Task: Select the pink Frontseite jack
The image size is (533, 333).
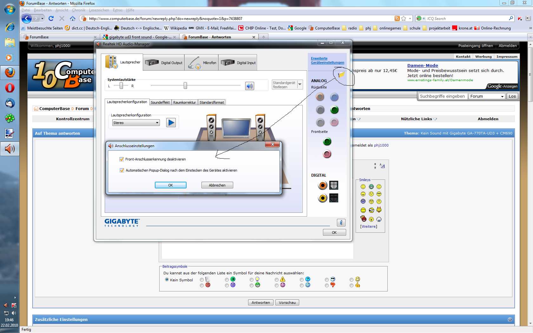Action: 327,154
